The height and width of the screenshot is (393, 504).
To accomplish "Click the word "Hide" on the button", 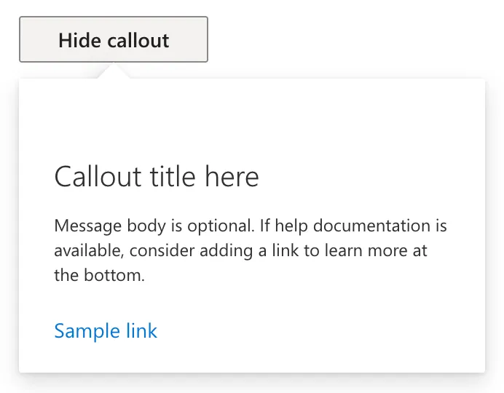I will tap(81, 40).
